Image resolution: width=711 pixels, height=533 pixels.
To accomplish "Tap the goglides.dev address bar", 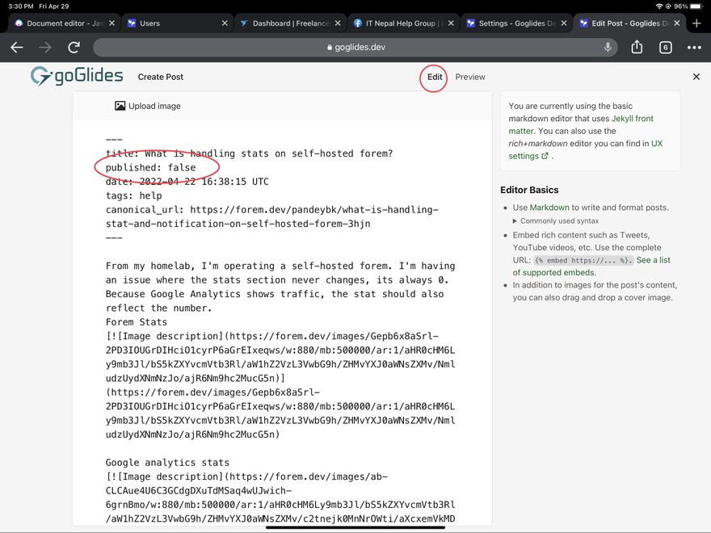I will click(355, 48).
